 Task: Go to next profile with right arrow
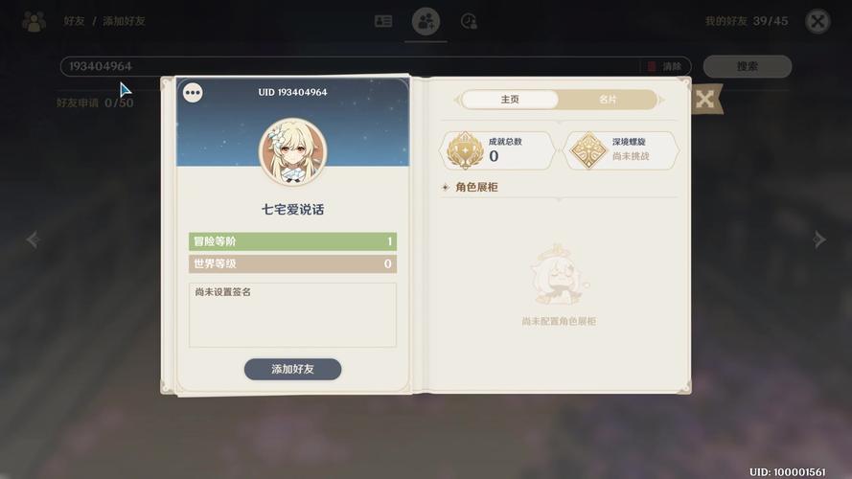[x=818, y=239]
